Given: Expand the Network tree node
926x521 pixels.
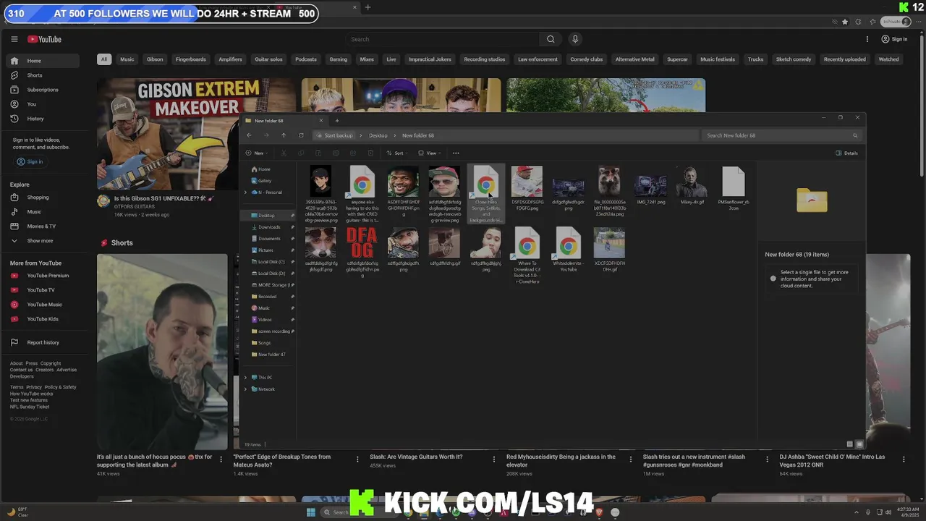Looking at the screenshot, I should click(x=246, y=389).
